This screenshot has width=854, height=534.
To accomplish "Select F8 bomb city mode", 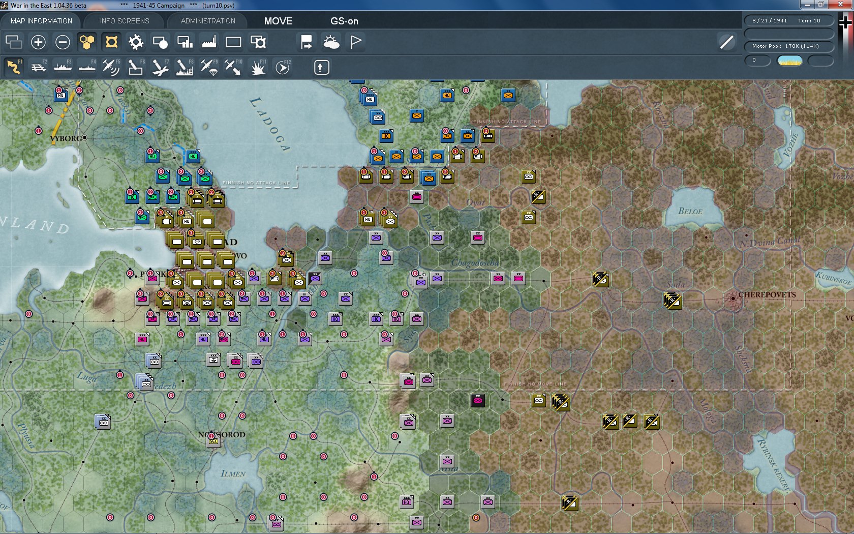I will pyautogui.click(x=185, y=67).
